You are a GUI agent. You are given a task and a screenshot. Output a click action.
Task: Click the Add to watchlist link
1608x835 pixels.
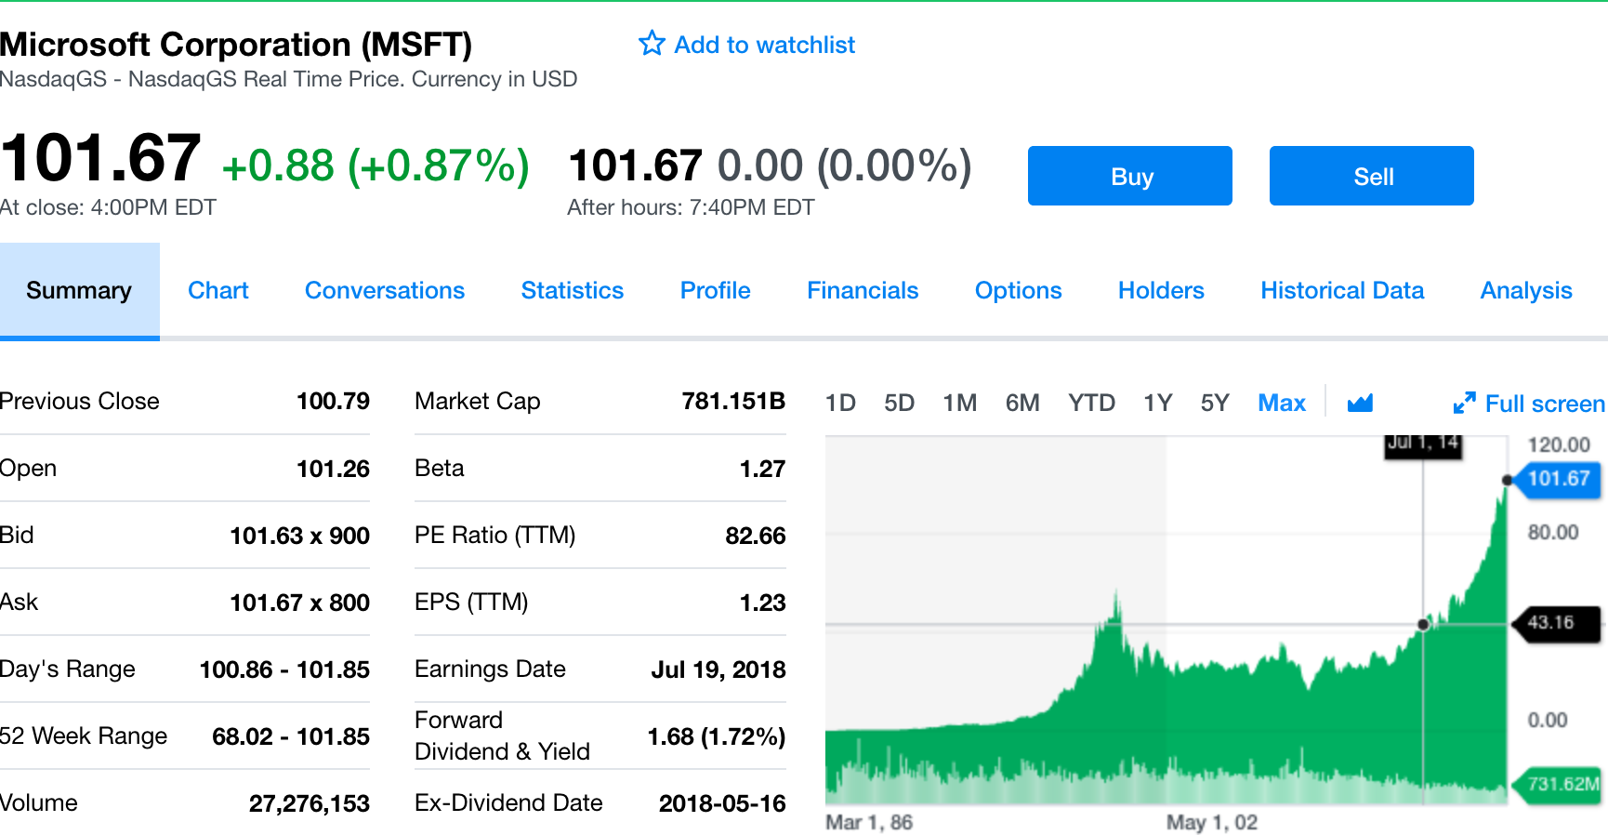pyautogui.click(x=764, y=45)
